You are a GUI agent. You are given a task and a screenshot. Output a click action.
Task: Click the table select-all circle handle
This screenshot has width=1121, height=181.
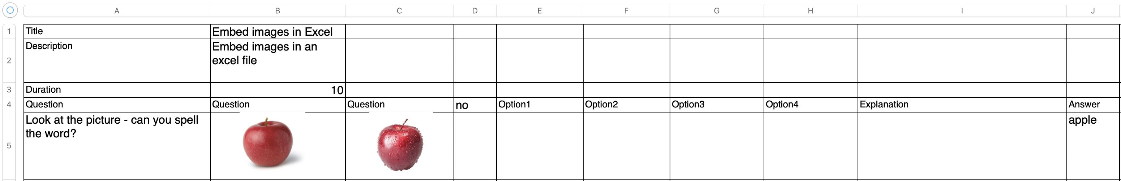10,10
